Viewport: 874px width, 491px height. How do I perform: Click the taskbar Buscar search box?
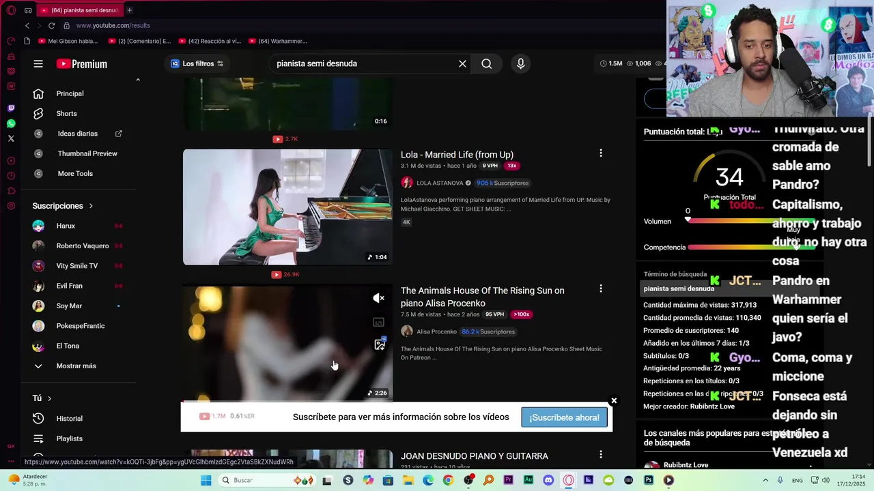click(266, 480)
